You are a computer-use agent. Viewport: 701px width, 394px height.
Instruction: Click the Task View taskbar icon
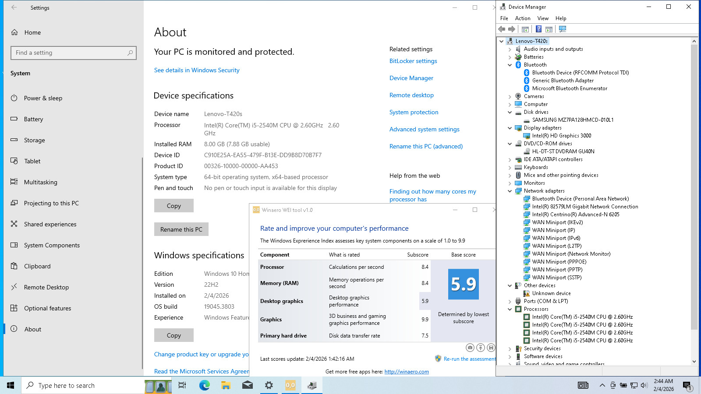click(182, 385)
